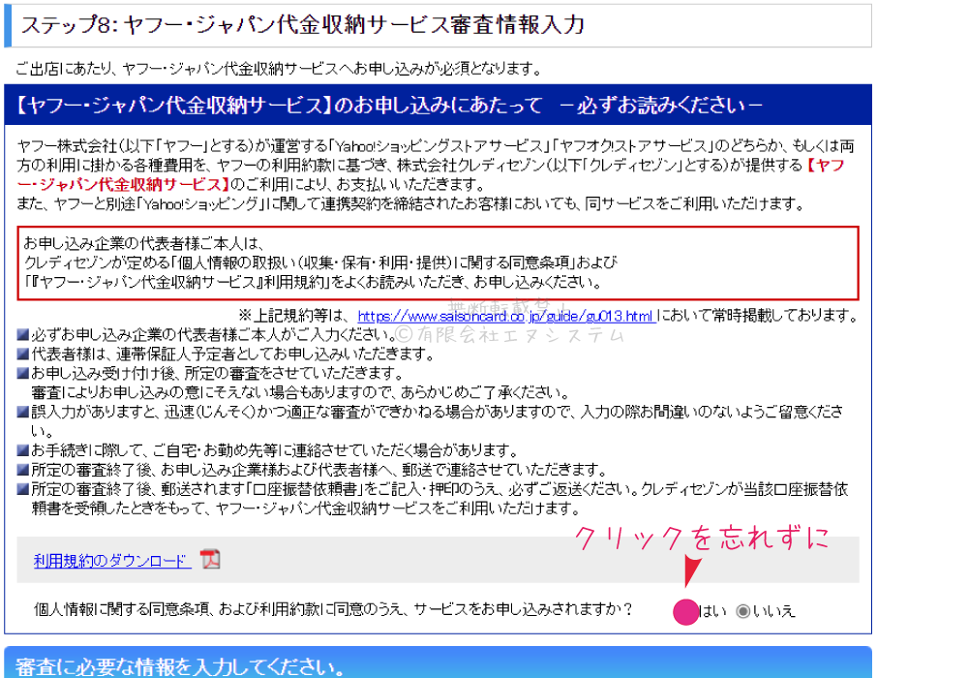Click the line 審査によりお申し込みの意にそえない場合もあります
The image size is (968, 678).
[301, 392]
